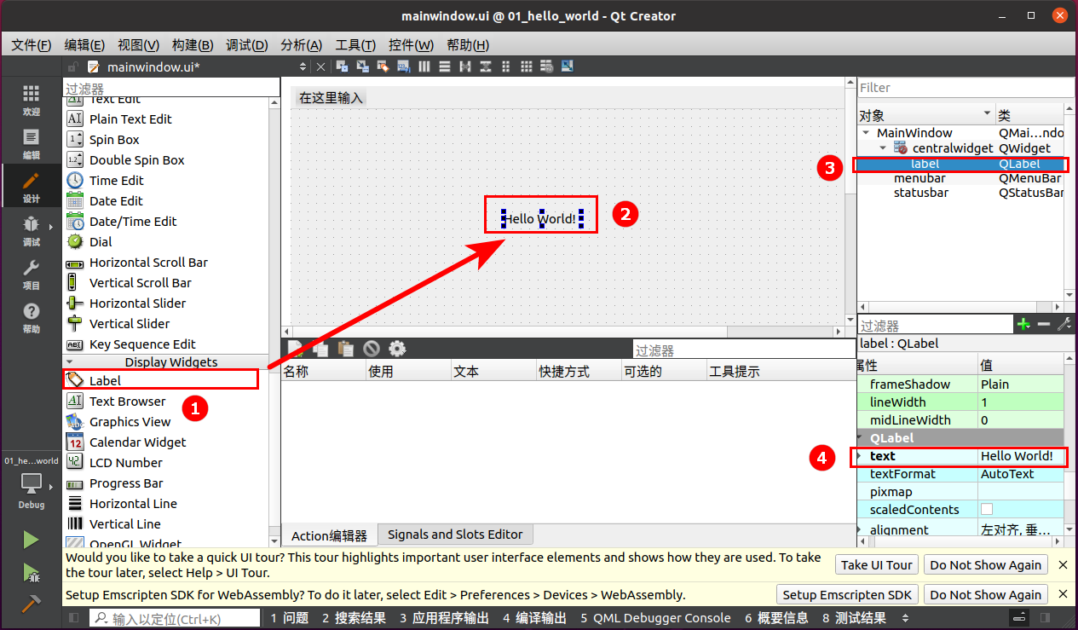The height and width of the screenshot is (630, 1078).
Task: Click minus remove property icon
Action: [x=1044, y=325]
